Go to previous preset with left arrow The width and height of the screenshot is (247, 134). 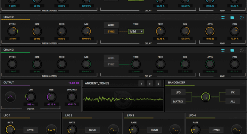point(141,83)
